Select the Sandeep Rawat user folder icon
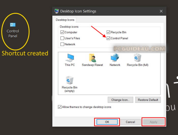178x135 pixels. point(92,58)
